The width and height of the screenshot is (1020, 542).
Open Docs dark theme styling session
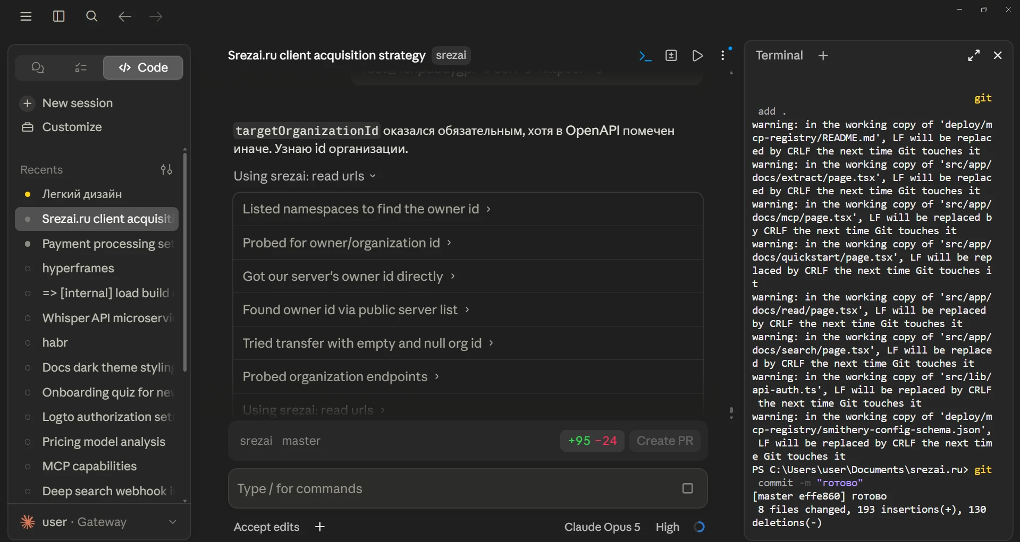97,367
